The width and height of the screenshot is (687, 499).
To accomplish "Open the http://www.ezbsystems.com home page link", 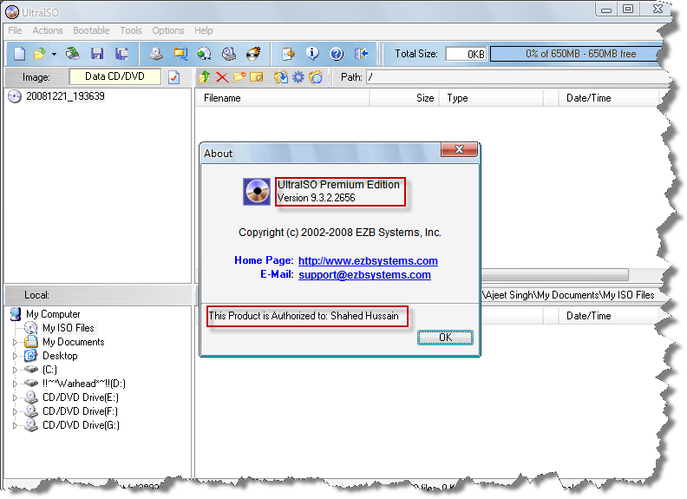I will pos(368,260).
